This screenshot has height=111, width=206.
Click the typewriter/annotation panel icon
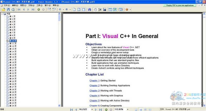pyautogui.click(x=115, y=10)
